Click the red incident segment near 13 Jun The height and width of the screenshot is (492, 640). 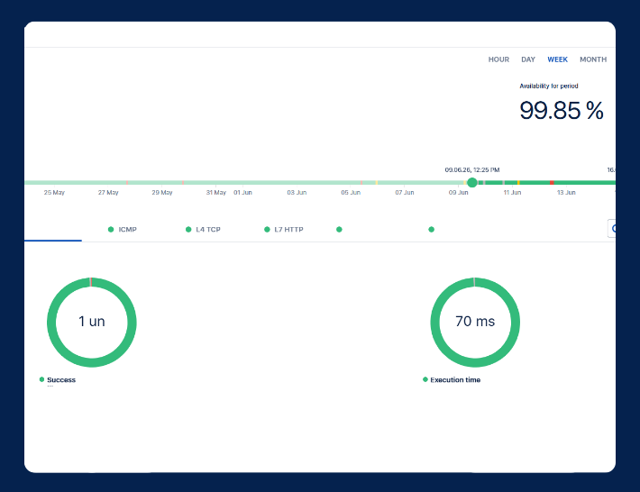click(552, 182)
